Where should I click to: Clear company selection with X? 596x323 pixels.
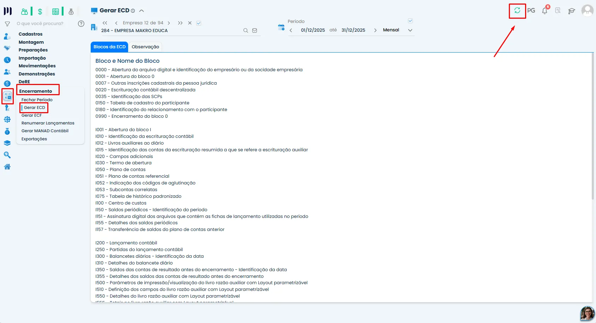point(190,23)
